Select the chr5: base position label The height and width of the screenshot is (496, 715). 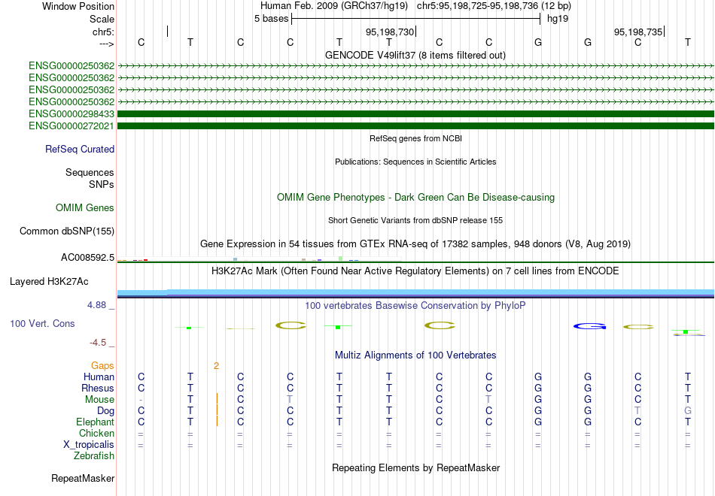pos(103,32)
